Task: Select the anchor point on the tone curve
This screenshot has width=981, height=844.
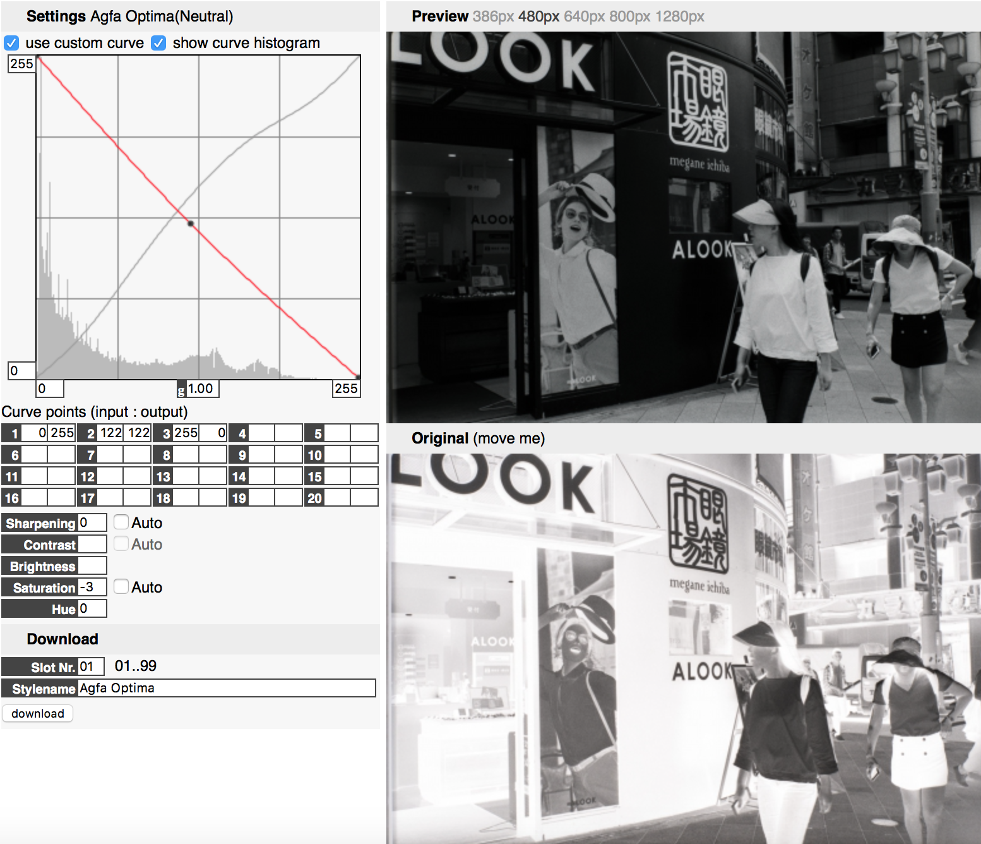Action: click(x=190, y=223)
